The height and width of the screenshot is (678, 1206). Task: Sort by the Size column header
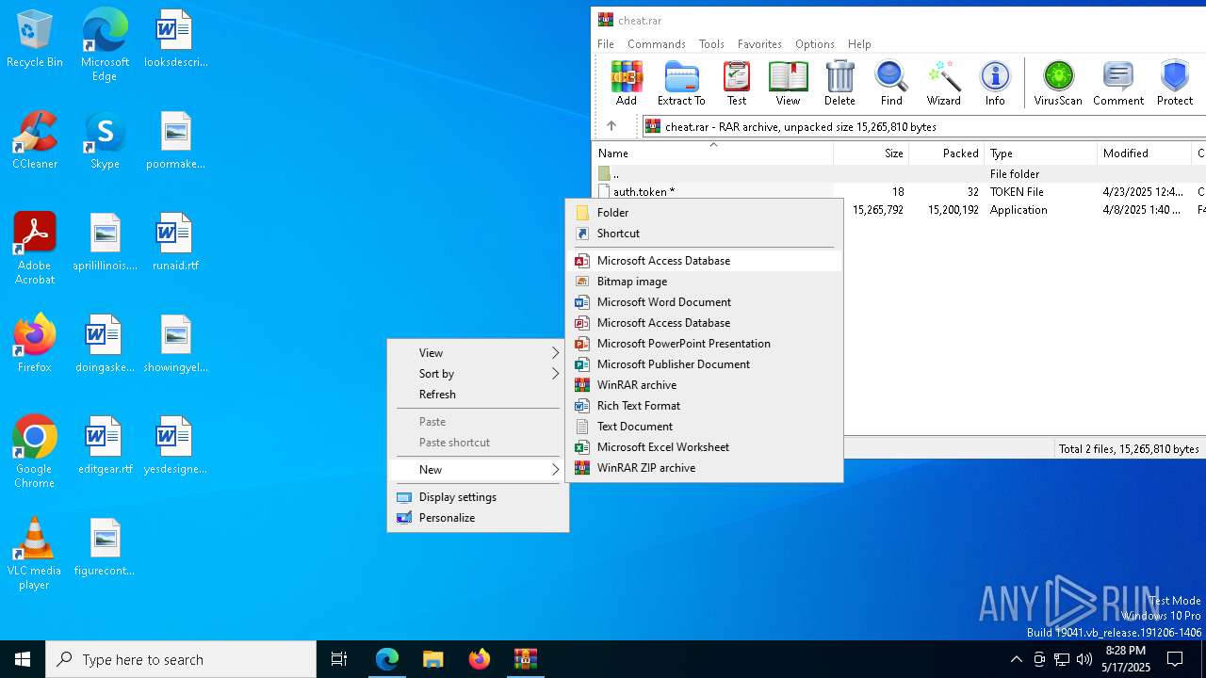[x=871, y=153]
